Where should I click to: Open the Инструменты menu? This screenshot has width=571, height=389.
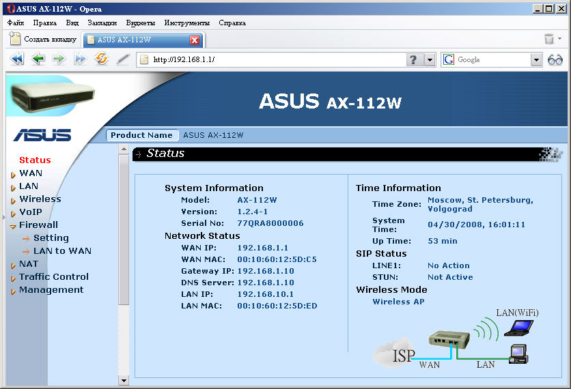point(187,23)
